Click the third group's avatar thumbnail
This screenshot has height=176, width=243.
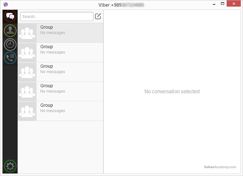click(27, 72)
